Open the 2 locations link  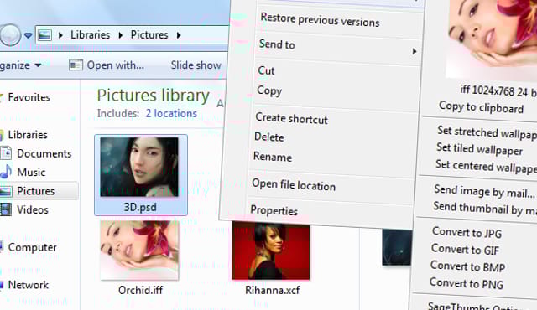(171, 113)
